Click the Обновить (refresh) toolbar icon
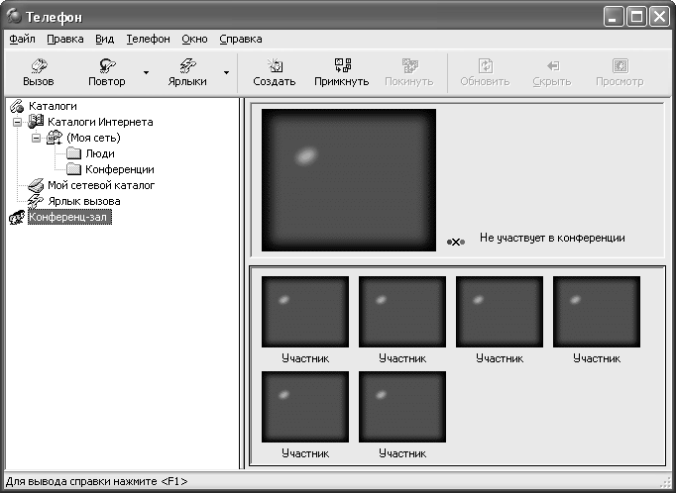 [486, 66]
